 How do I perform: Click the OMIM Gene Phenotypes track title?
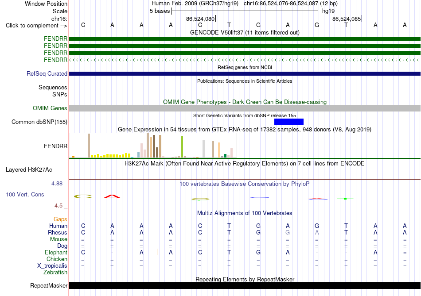tap(245, 102)
